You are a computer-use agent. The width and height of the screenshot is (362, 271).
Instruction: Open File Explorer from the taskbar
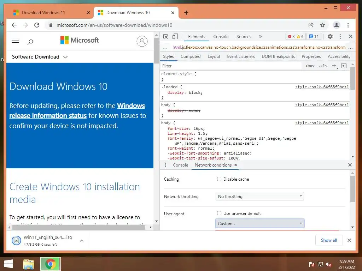tap(29, 264)
